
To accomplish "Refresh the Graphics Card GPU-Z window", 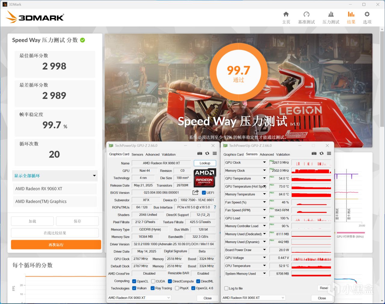I will click(x=207, y=153).
